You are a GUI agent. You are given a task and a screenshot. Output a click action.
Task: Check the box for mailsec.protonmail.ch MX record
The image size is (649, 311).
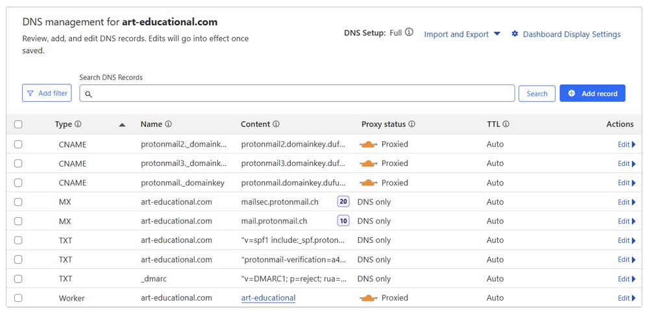coord(18,202)
